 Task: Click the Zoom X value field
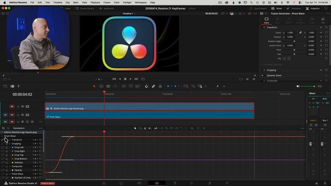pyautogui.click(x=291, y=33)
